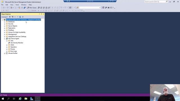Click the Save All toolbar icon
Image resolution: width=180 pixels, height=101 pixels.
coord(24,8)
